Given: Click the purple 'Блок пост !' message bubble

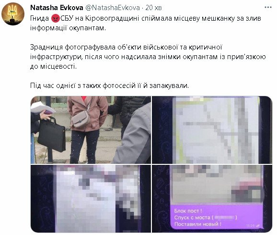Looking at the screenshot, I should click(217, 217).
